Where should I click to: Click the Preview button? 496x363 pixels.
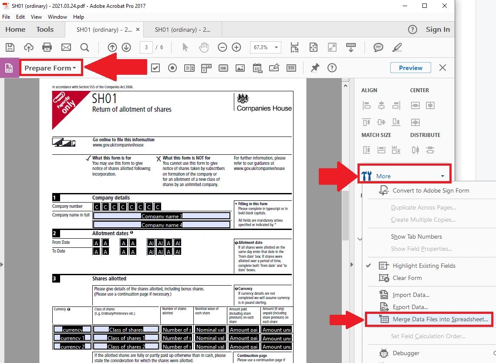coord(410,68)
